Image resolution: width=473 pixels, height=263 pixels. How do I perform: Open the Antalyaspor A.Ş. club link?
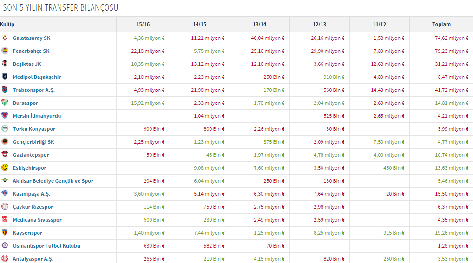[33, 259]
